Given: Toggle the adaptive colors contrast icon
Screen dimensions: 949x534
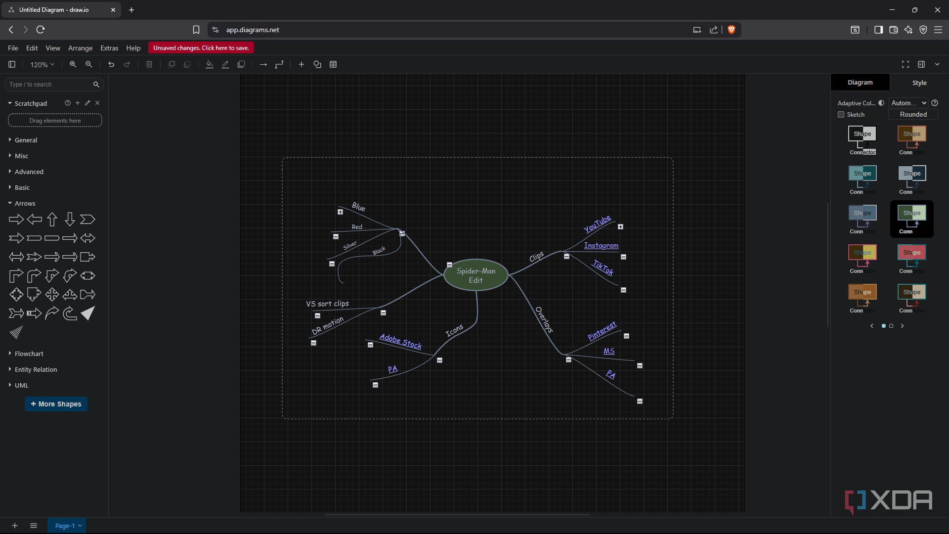Looking at the screenshot, I should (x=881, y=103).
